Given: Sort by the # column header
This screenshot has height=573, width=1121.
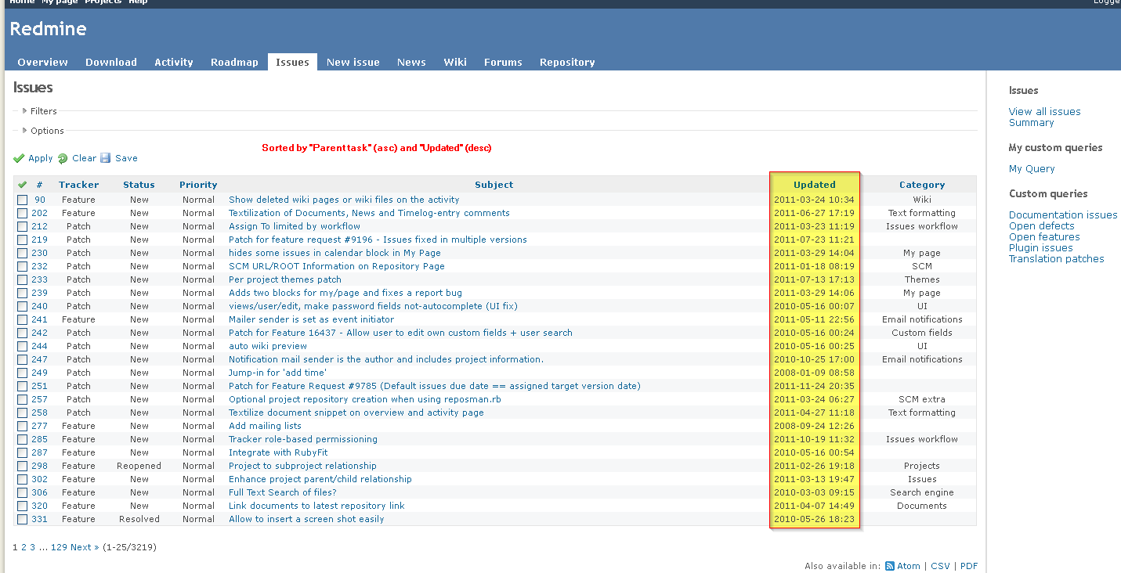Looking at the screenshot, I should click(x=39, y=186).
